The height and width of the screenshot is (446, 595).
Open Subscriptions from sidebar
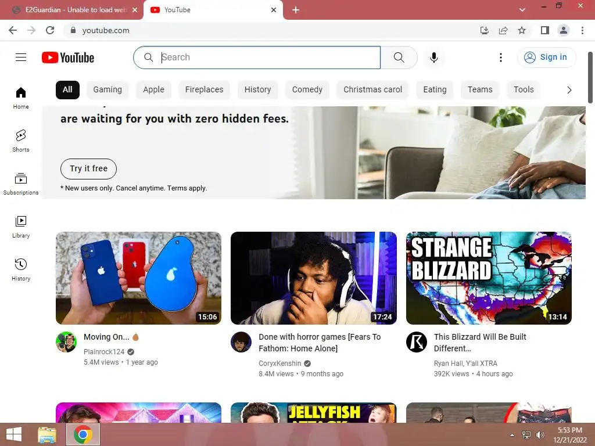click(x=21, y=184)
